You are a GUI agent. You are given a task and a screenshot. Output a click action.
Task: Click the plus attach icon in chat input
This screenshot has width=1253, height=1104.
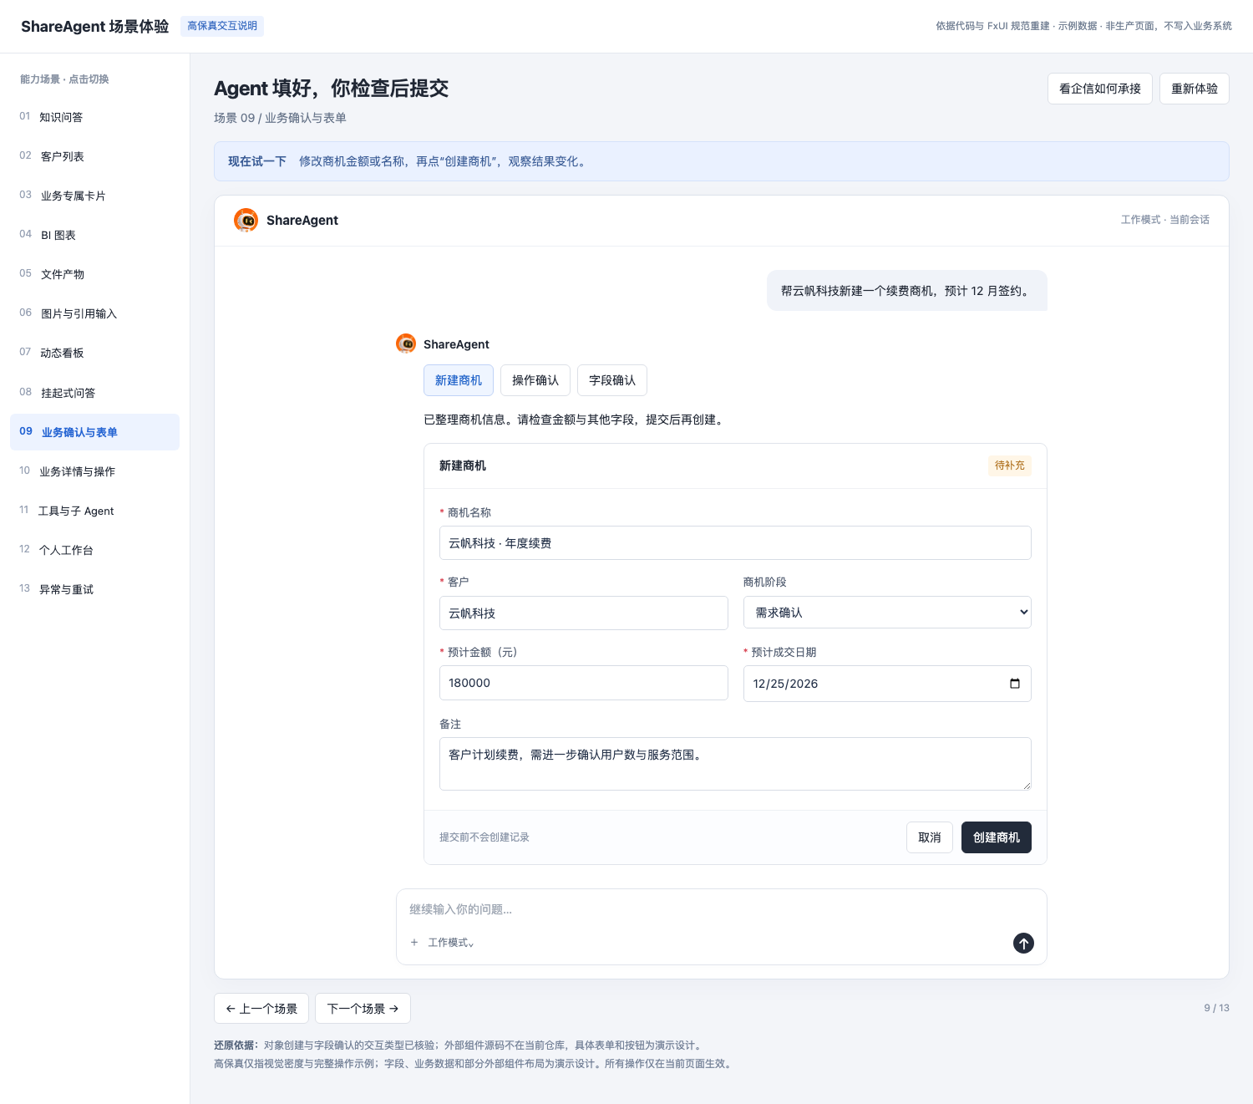414,943
